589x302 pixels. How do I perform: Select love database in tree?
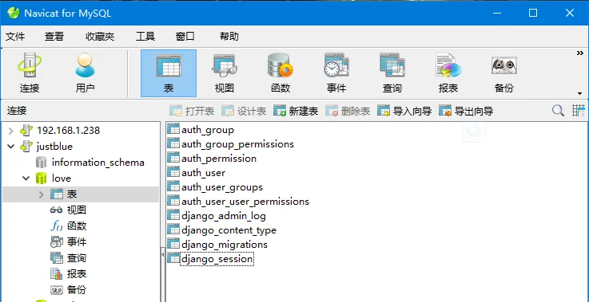point(62,178)
